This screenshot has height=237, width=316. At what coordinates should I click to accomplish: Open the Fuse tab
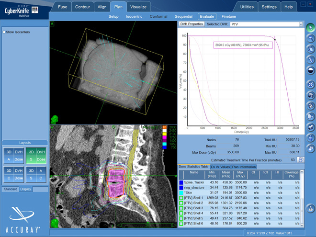(62, 7)
